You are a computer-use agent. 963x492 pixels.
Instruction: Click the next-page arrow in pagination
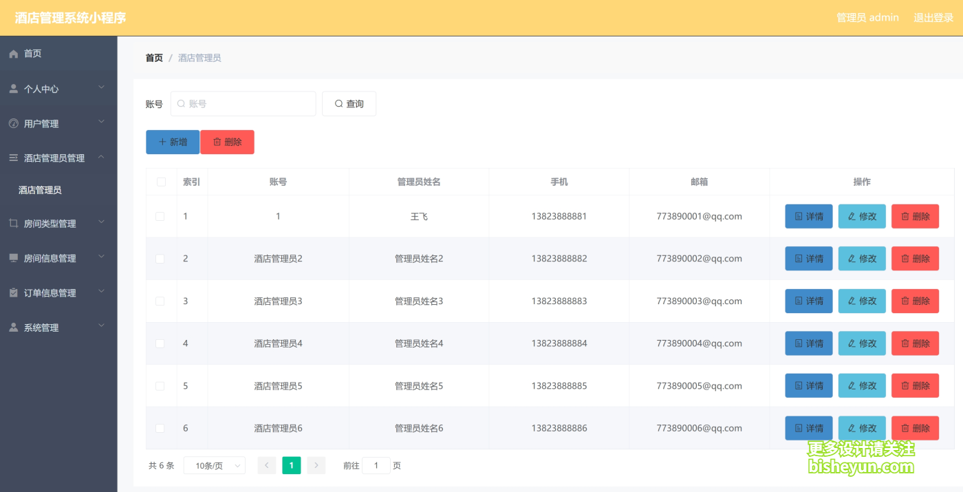point(316,465)
